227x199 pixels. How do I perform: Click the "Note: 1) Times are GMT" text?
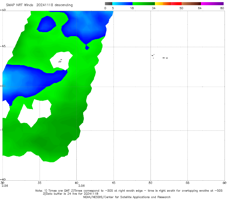(x=53, y=191)
